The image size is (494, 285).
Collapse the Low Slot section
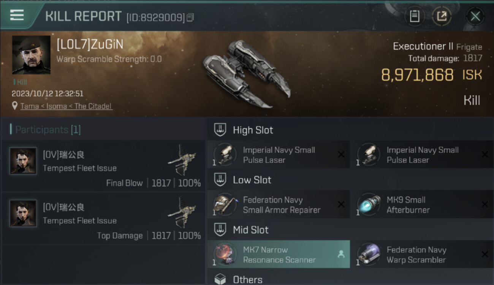[x=252, y=180]
